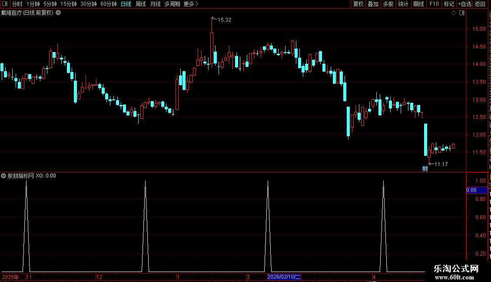Click the diamond icon in chart header

click(x=454, y=13)
